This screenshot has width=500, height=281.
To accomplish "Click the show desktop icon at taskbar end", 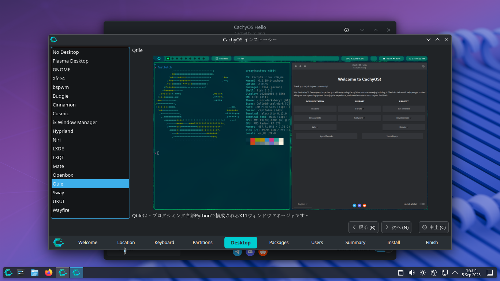I will pos(489,273).
